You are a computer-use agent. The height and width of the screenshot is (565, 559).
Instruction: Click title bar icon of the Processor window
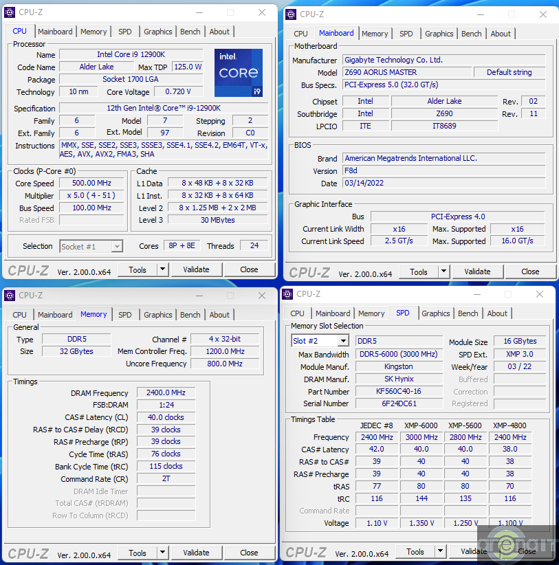10,12
